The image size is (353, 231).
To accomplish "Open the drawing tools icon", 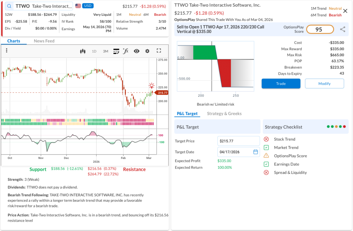I will point(116,51).
